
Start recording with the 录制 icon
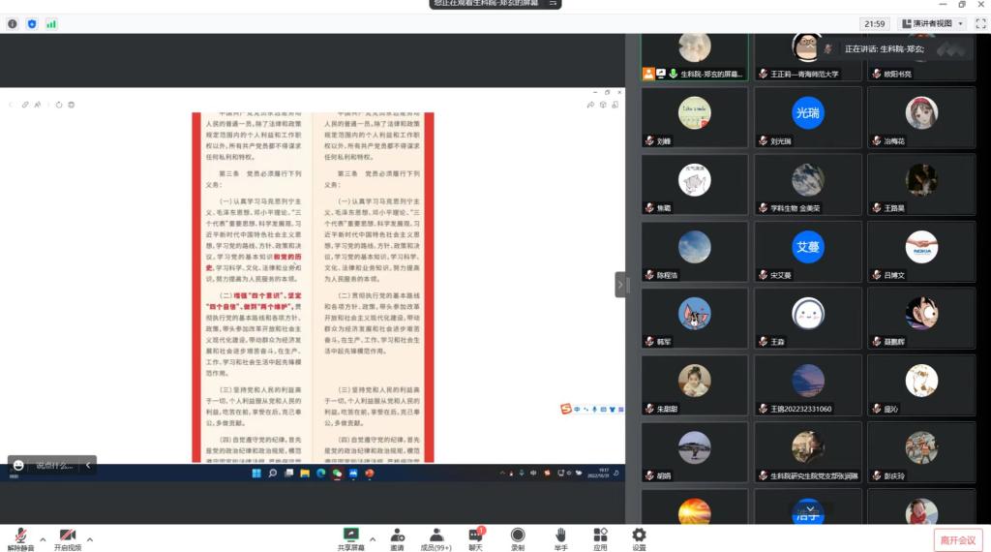point(518,536)
